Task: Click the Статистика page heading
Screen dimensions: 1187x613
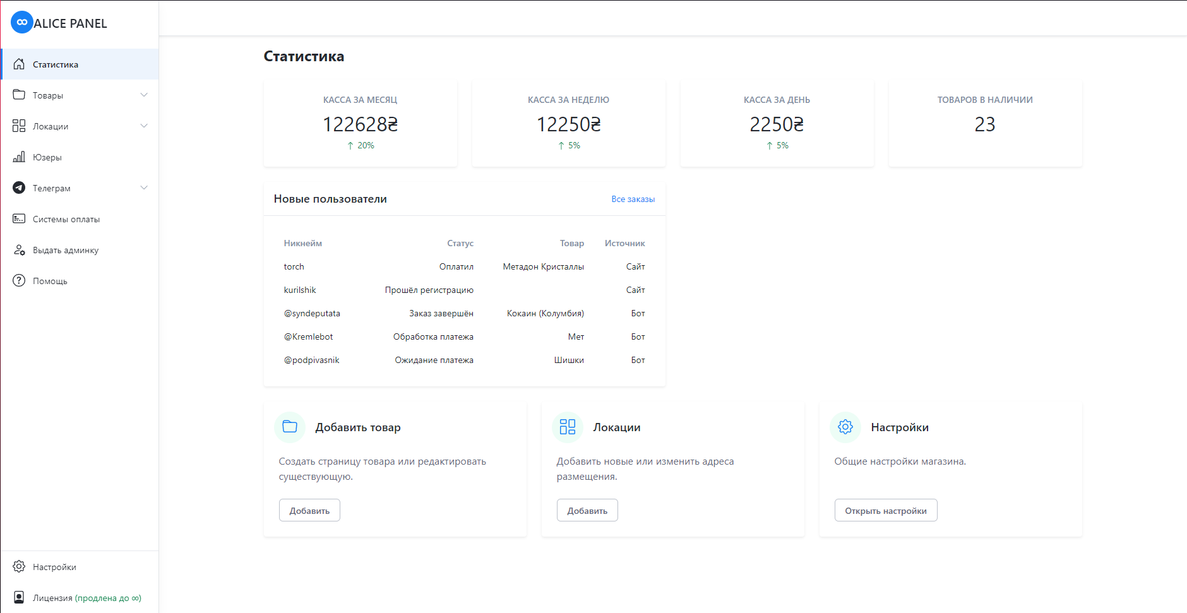Action: coord(304,56)
